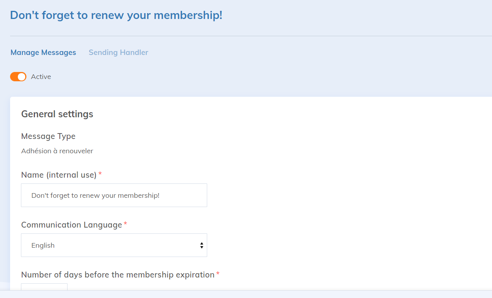Switch to the Manage Messages tab

43,53
